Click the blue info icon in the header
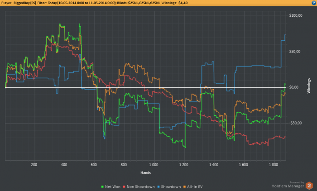The height and width of the screenshot is (191, 317). coord(314,3)
